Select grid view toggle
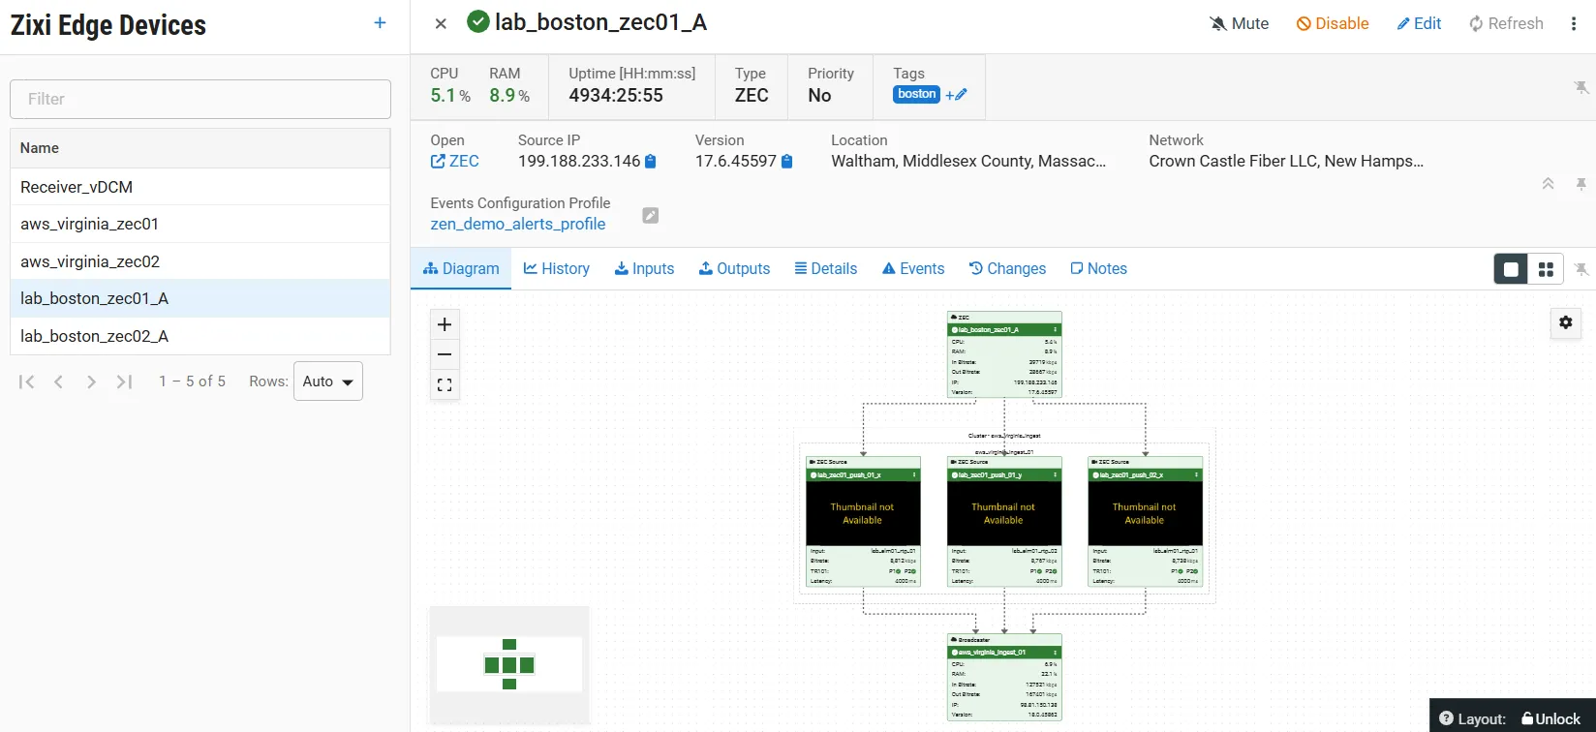 (x=1546, y=269)
